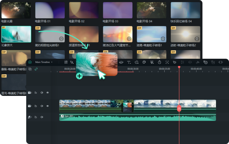Click the scissors split marker on playhead
229x144 pixels.
pyautogui.click(x=179, y=108)
